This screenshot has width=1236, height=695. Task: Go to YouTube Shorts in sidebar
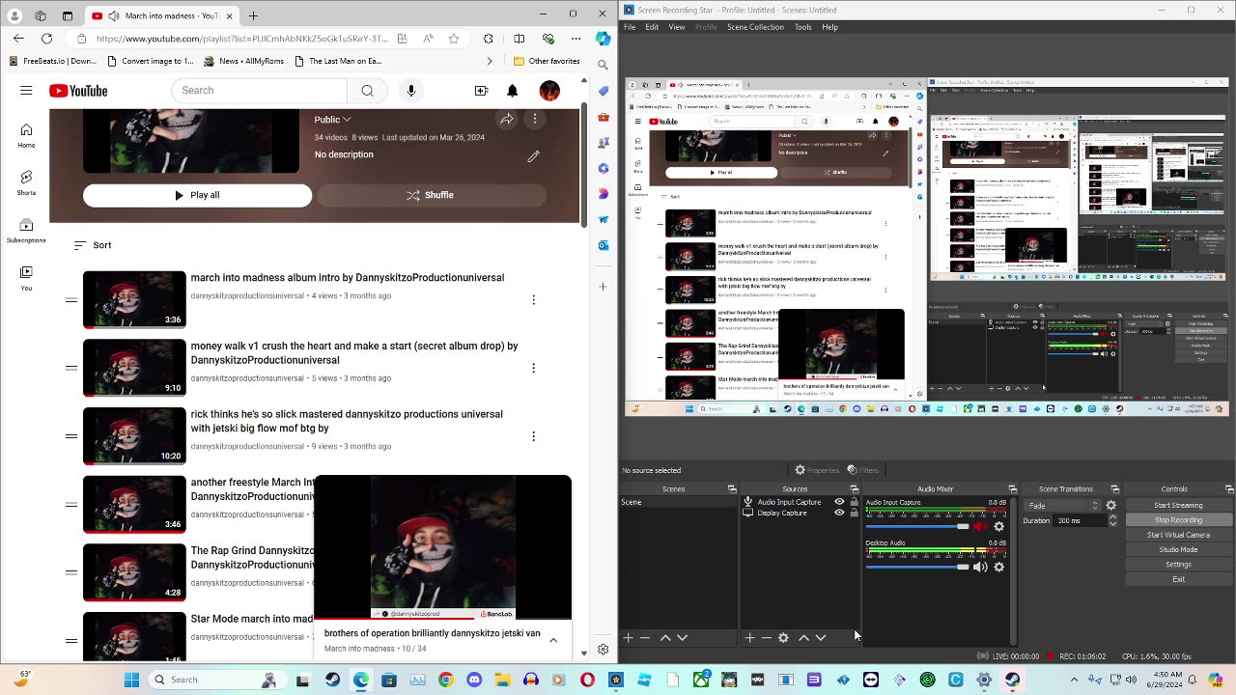pyautogui.click(x=26, y=182)
